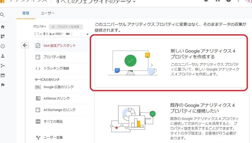Click the プロパティを作成 button
Image resolution: width=252 pixels, height=143 pixels.
click(66, 27)
